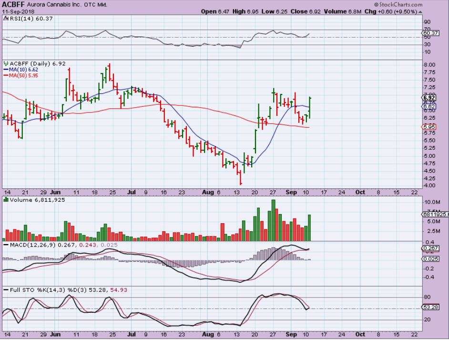The height and width of the screenshot is (340, 449).
Task: Click the 53.28 stochastic value tag
Action: click(430, 308)
